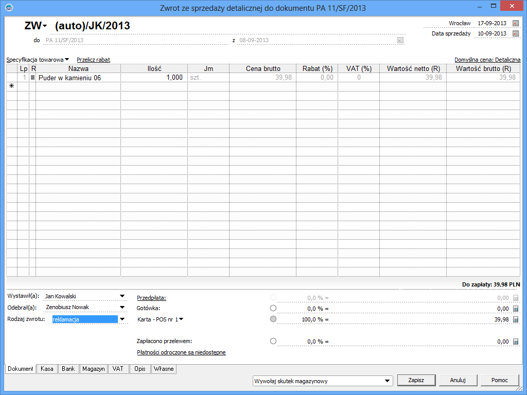Expand the Wystawił(a) dropdown

[x=122, y=296]
